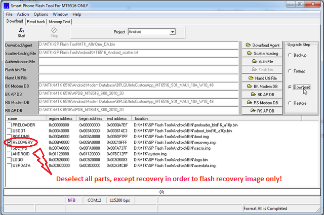Click the Authentication File field
Image resolution: width=324 pixels, height=215 pixels.
tap(138, 61)
